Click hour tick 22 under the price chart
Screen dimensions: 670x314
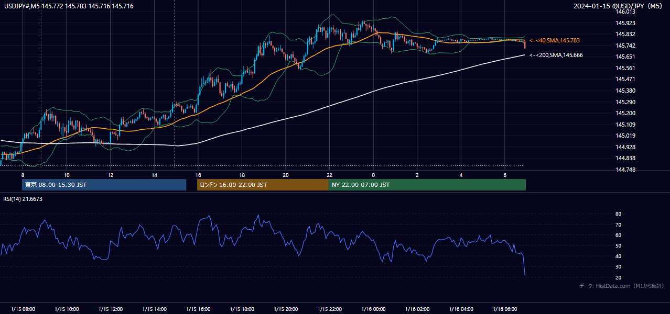pos(329,175)
